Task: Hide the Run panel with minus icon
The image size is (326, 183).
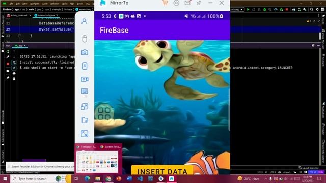Action: click(x=318, y=45)
